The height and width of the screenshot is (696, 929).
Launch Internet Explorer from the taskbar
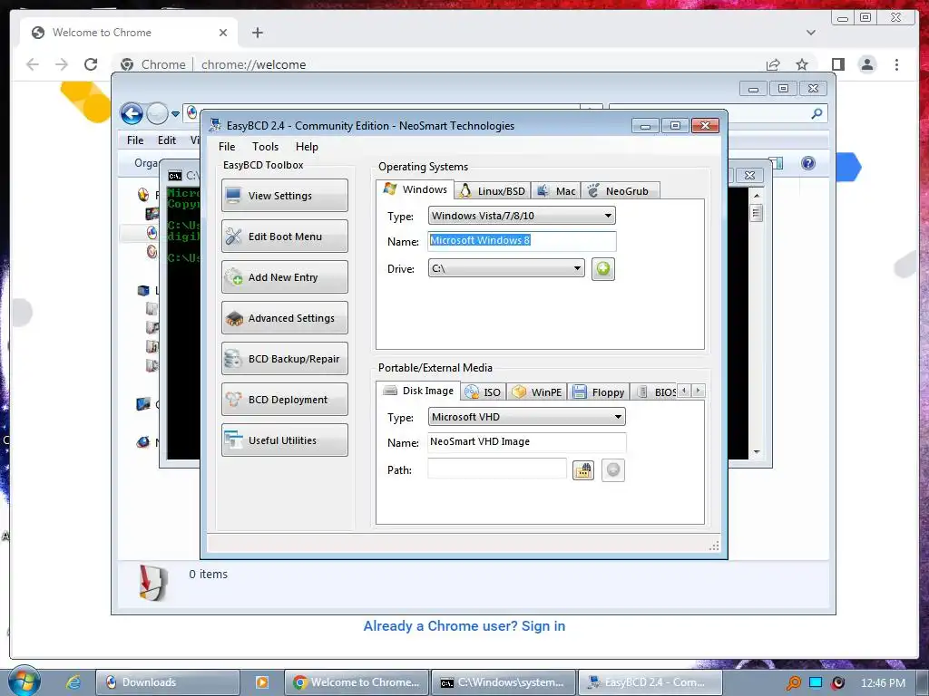tap(73, 681)
